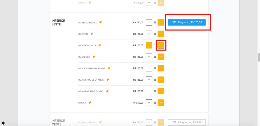The image size is (260, 126).
Task: Click minus button for MEIA IDOSO
Action: [x=149, y=57]
